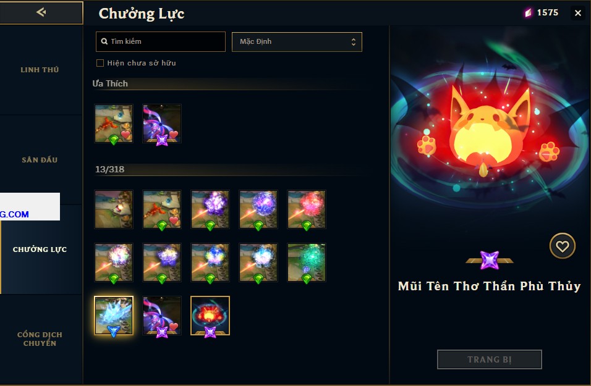The image size is (591, 386).
Task: Select the fire dragon boom in Ưa Thích
Action: [x=114, y=124]
